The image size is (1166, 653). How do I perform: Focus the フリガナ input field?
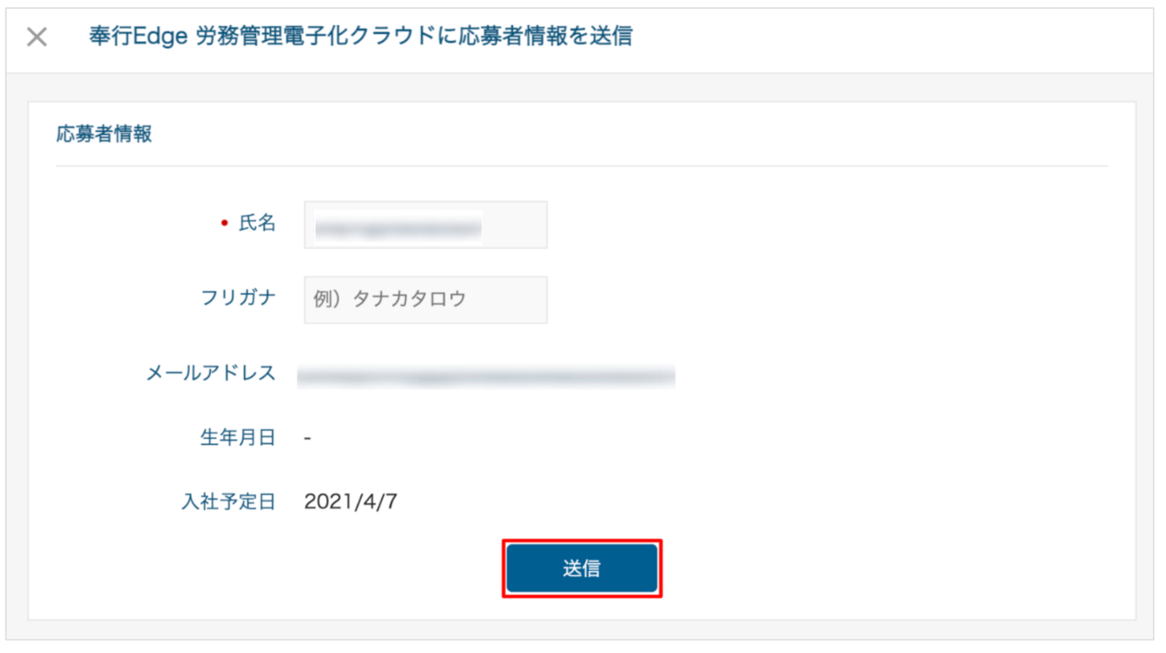pos(426,300)
